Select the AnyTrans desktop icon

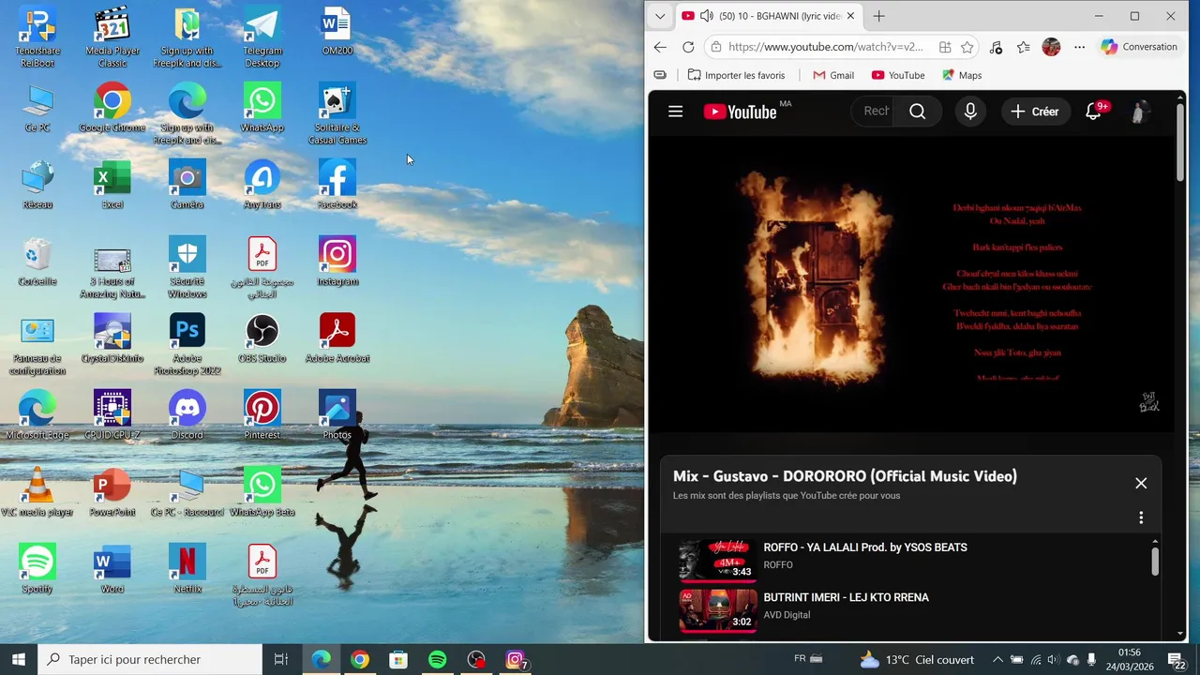pos(262,185)
